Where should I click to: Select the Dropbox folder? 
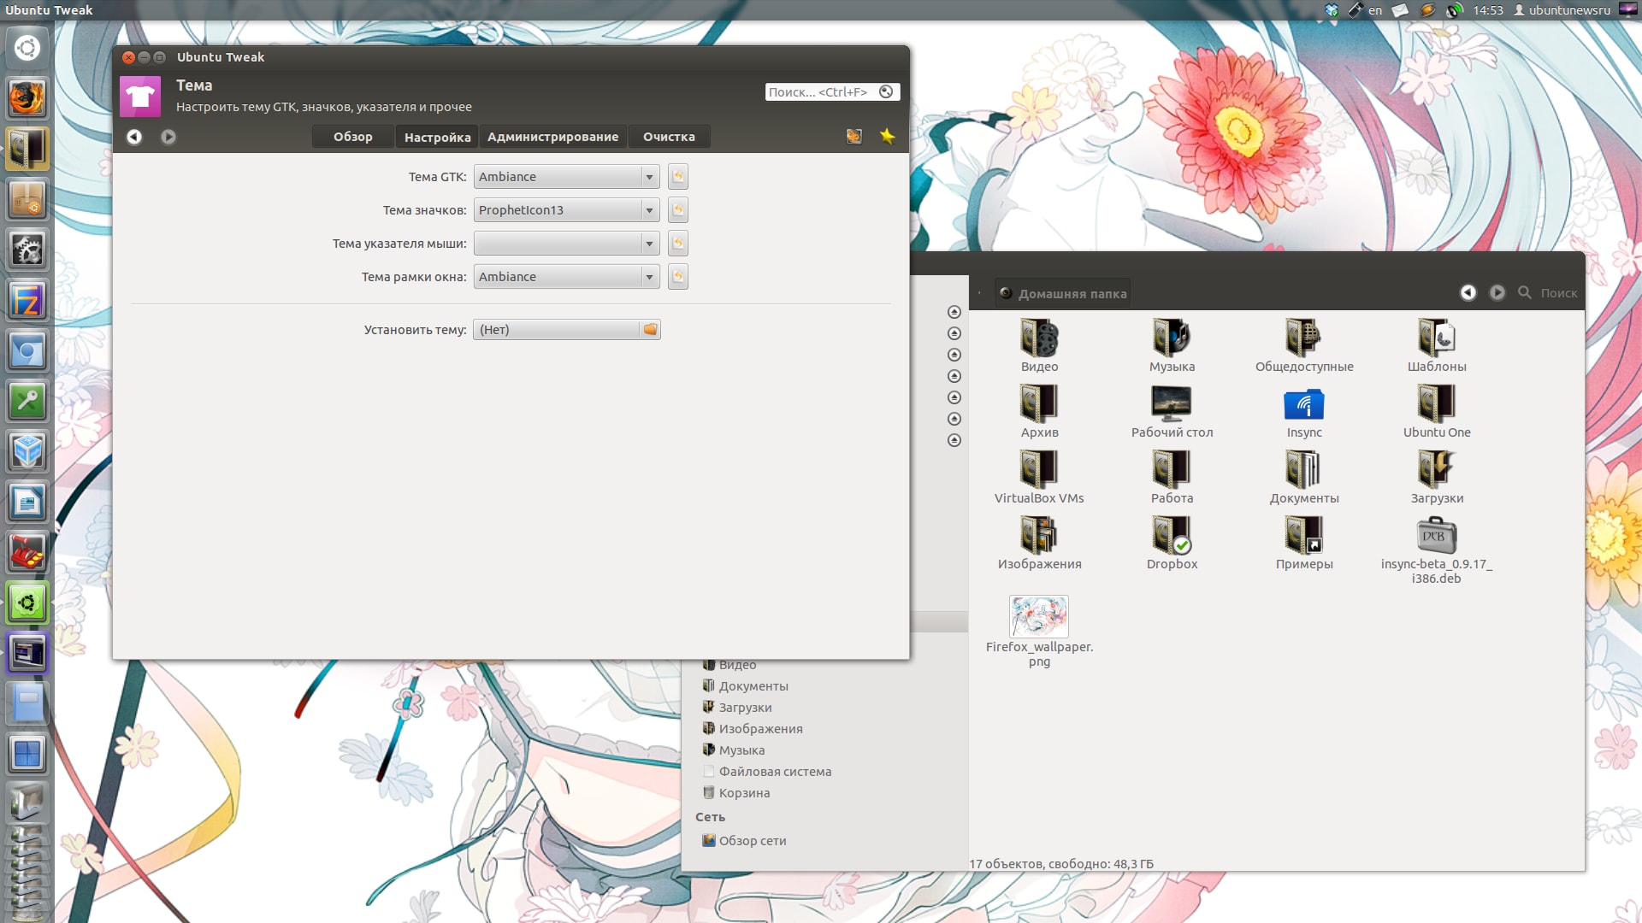pyautogui.click(x=1172, y=542)
